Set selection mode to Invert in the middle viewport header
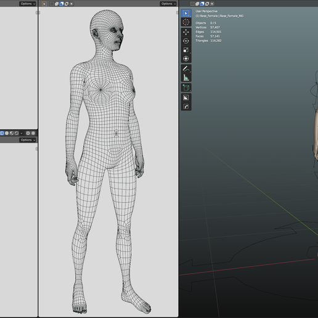318x318 pixels. 67,4
